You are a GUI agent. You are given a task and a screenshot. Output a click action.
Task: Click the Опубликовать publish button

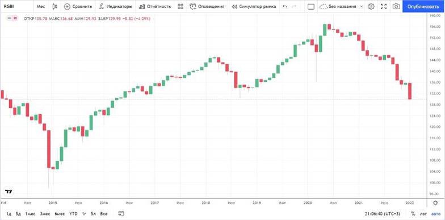point(423,6)
